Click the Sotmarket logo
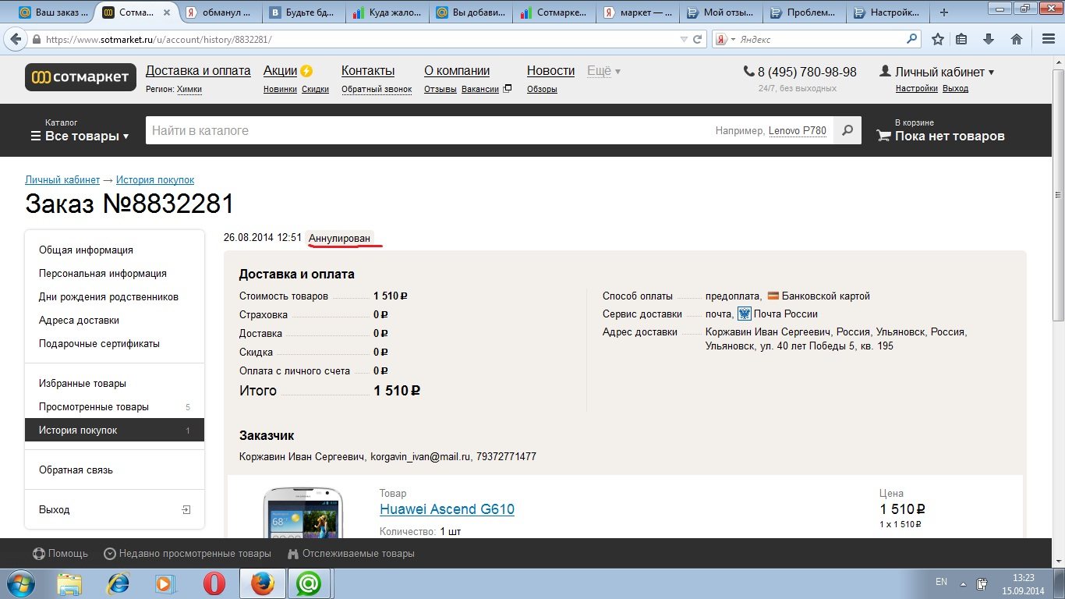The height and width of the screenshot is (599, 1065). (80, 77)
